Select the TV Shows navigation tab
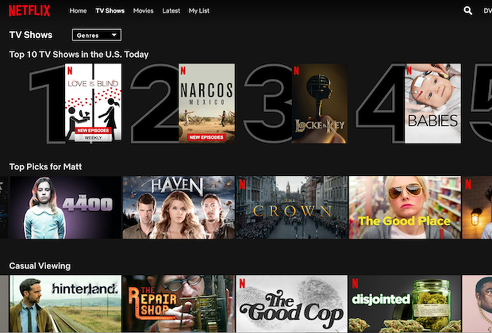Image resolution: width=492 pixels, height=333 pixels. pyautogui.click(x=110, y=11)
